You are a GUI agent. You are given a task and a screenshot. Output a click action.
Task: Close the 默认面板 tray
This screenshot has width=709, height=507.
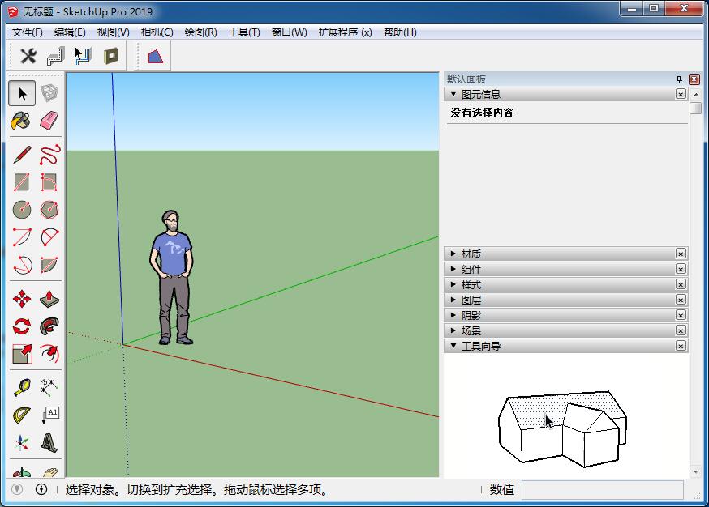click(694, 79)
